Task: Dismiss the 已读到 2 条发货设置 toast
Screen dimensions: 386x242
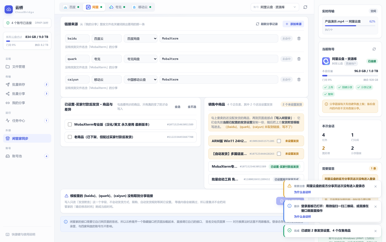Action: click(x=376, y=231)
